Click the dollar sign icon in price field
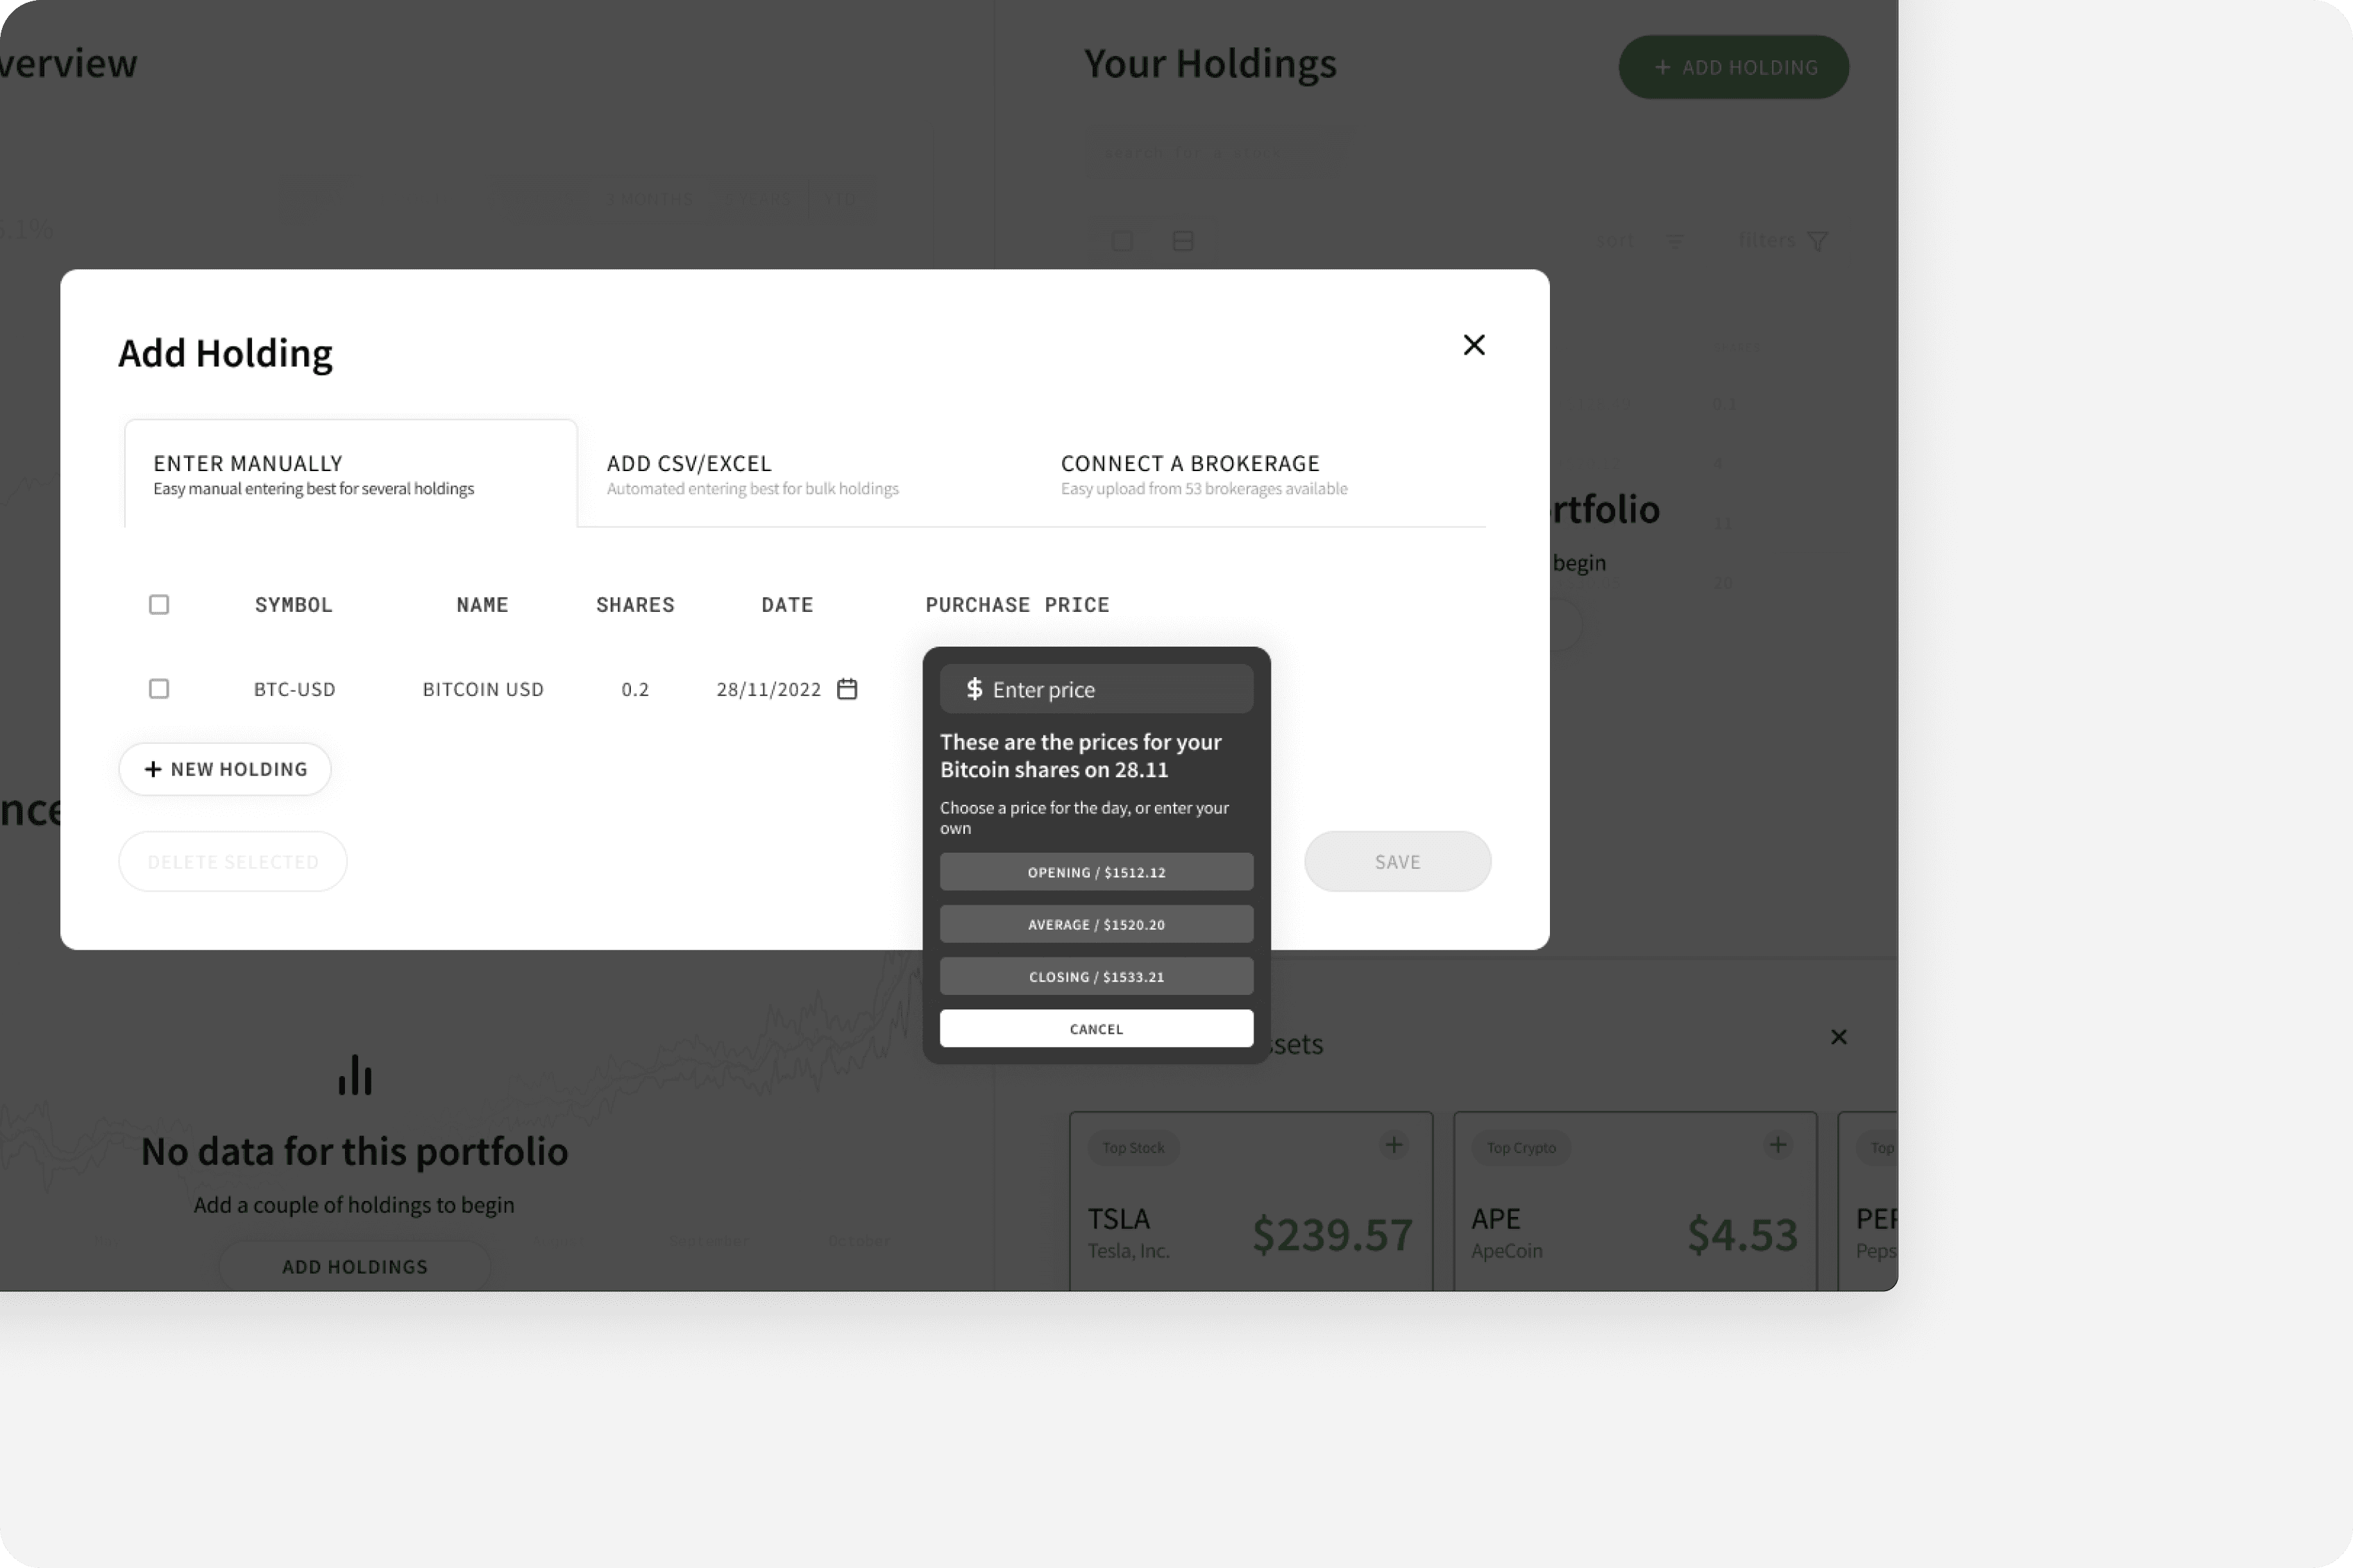The image size is (2353, 1568). pos(975,689)
